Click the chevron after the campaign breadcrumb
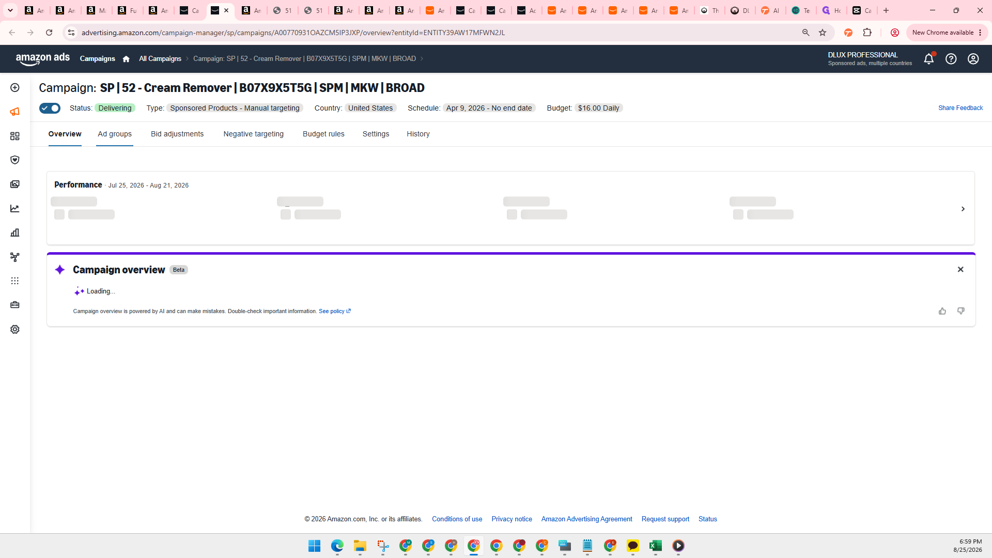Viewport: 992px width, 558px height. 422,59
